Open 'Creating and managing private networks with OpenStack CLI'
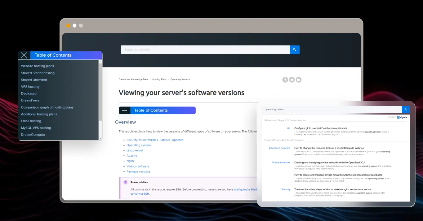Screen dimensions: 423x221 click(x=329, y=162)
